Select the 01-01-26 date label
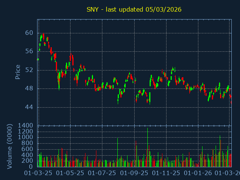This screenshot has width=240, height=180. [x=198, y=173]
